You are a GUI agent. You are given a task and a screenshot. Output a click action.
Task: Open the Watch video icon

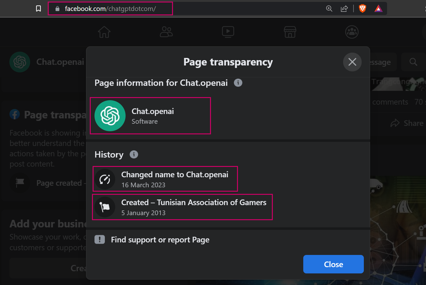(228, 32)
